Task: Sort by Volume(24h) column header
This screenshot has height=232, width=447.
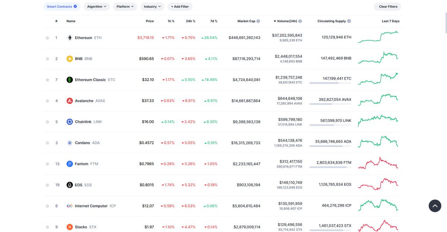Action: (x=287, y=21)
